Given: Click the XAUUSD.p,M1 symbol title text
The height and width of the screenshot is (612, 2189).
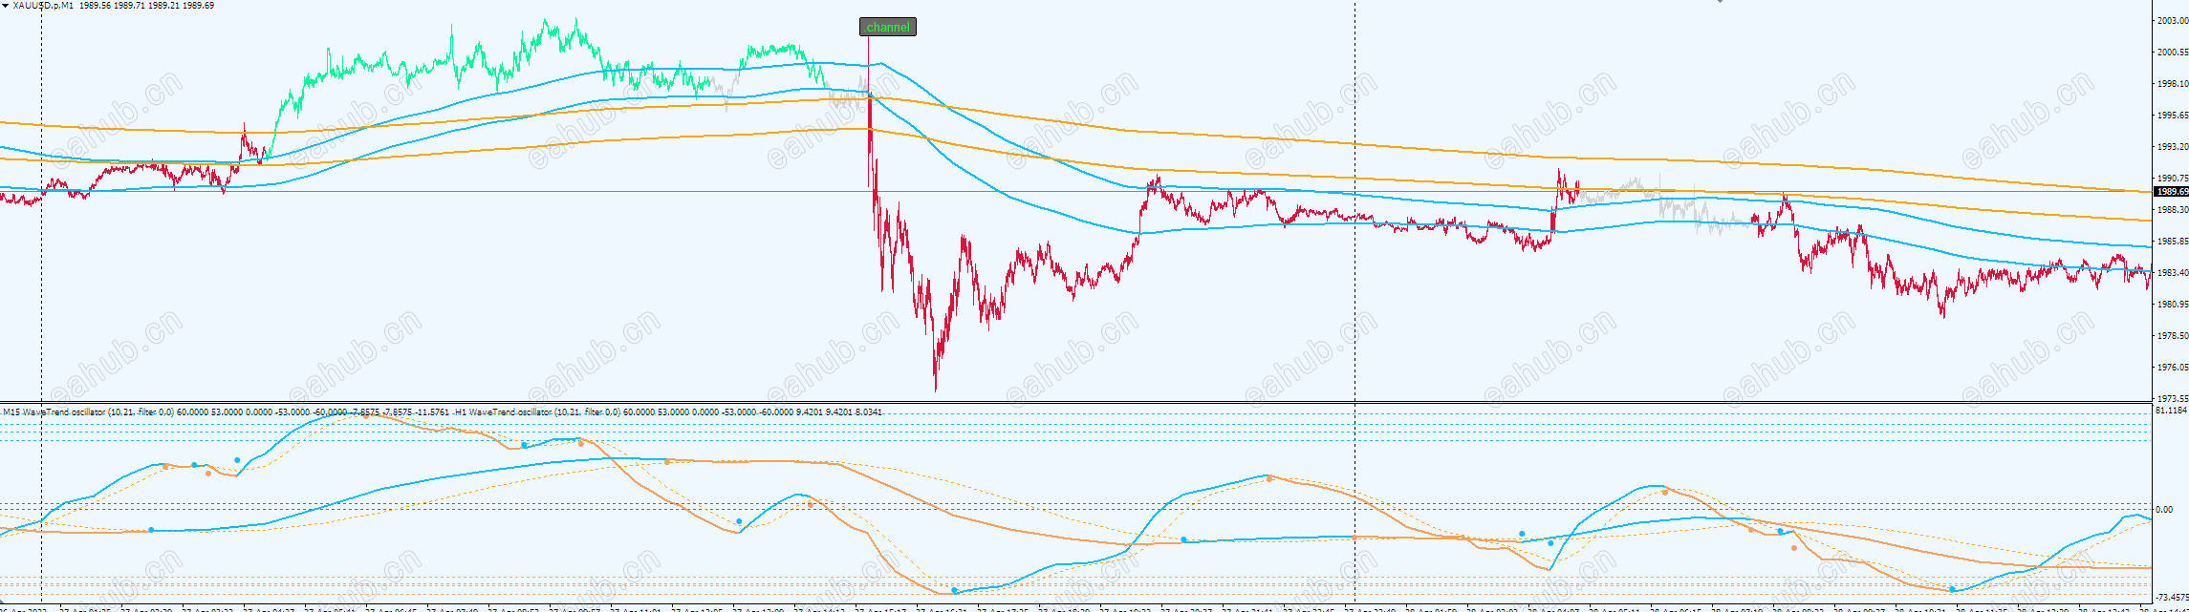Looking at the screenshot, I should coord(45,6).
